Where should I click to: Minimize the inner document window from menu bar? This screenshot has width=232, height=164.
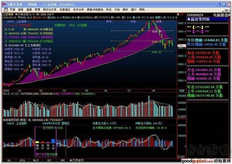[x=223, y=11]
